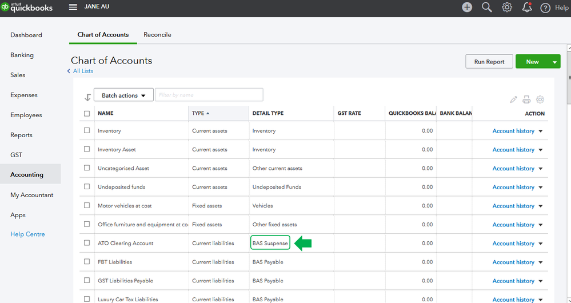Open Banking in the left sidebar
The image size is (571, 303).
pos(22,55)
